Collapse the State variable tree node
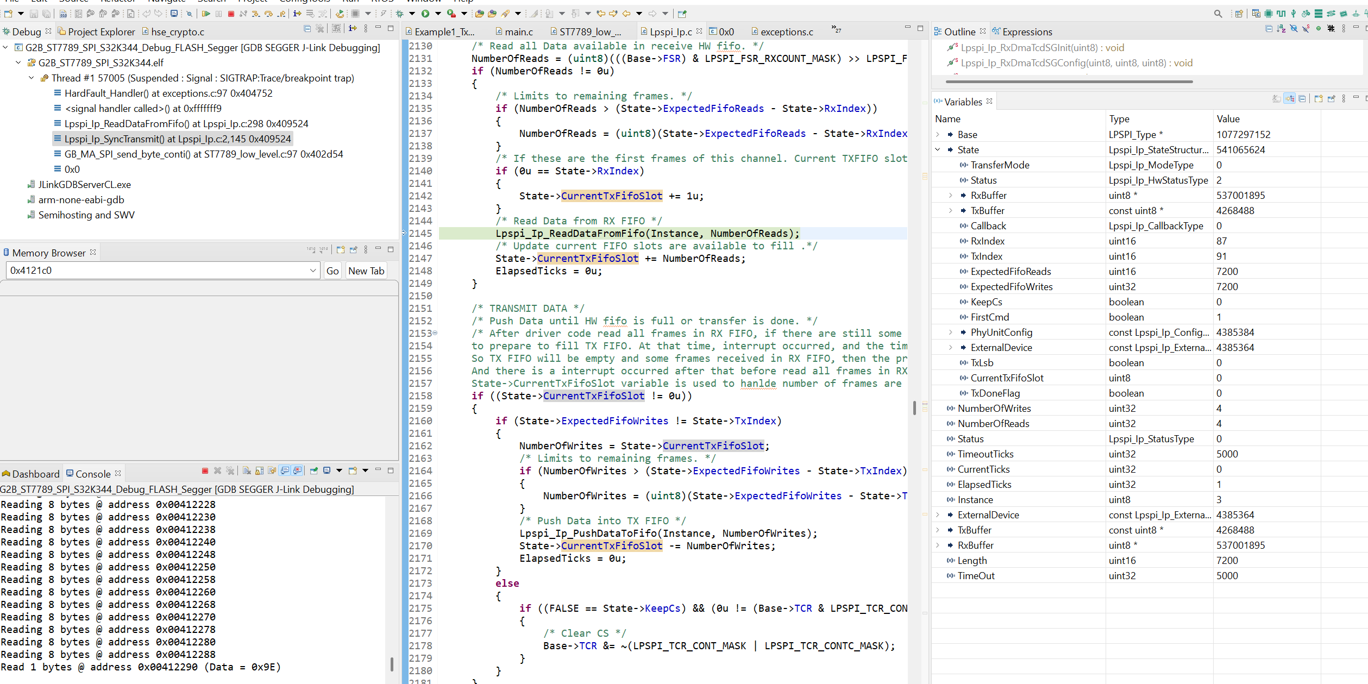 tap(938, 149)
